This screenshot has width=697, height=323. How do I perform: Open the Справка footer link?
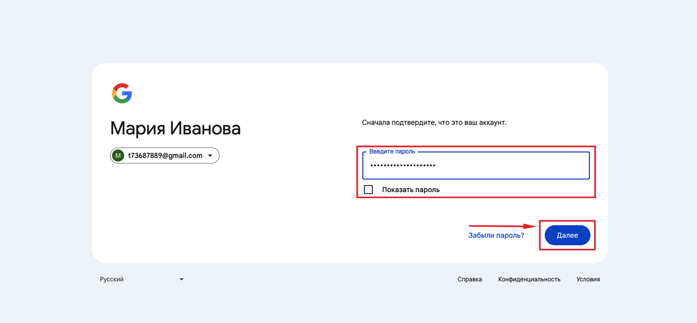[x=470, y=279]
